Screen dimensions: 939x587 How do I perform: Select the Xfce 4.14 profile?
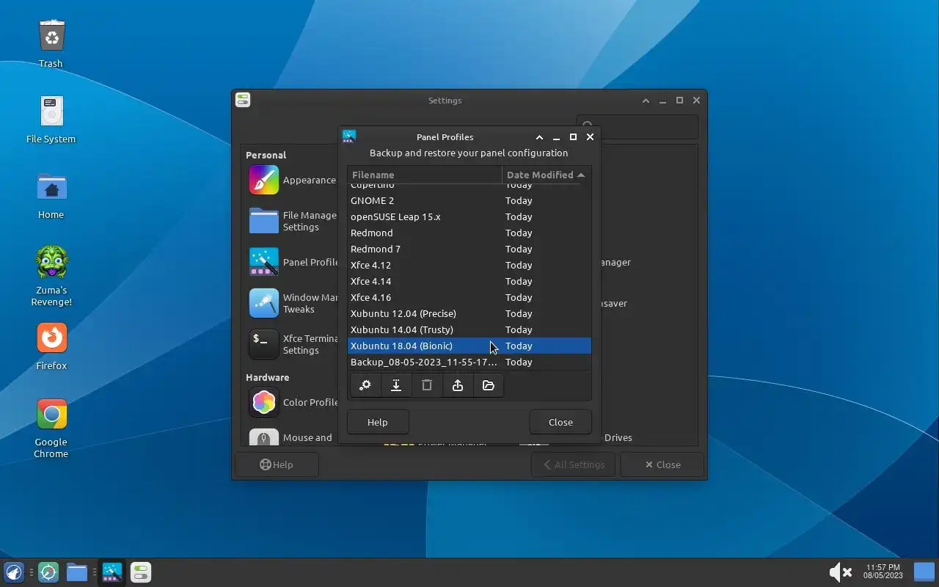(x=469, y=281)
